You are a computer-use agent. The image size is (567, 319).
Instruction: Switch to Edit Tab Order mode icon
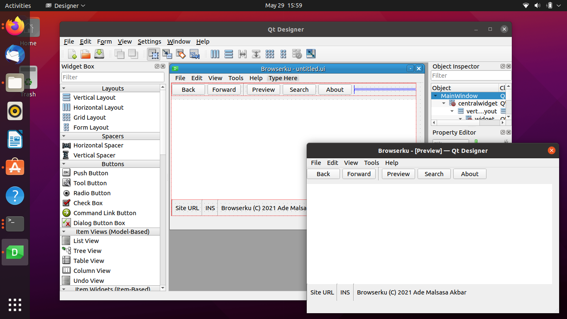tap(194, 54)
